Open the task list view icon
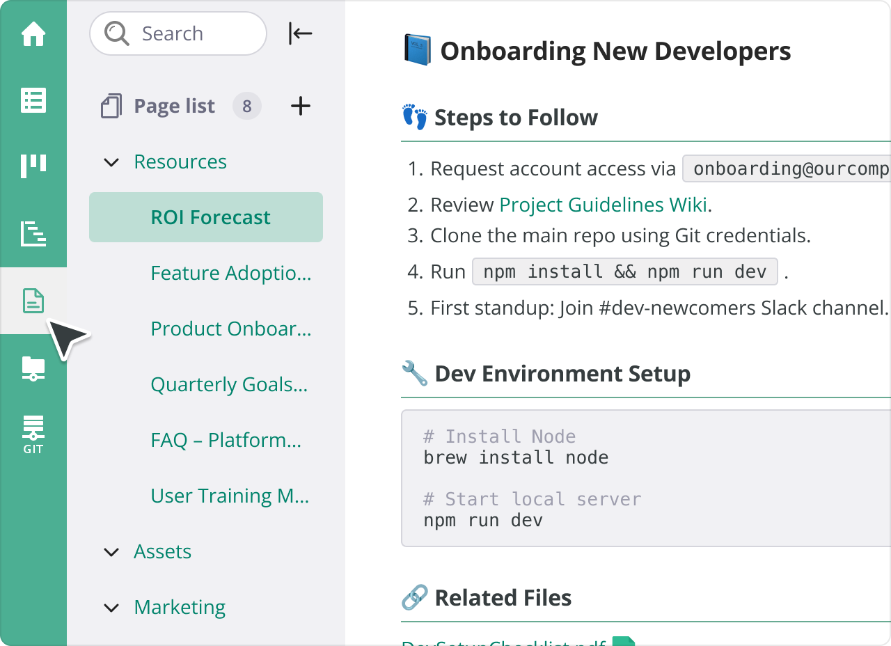The image size is (891, 646). click(x=33, y=100)
